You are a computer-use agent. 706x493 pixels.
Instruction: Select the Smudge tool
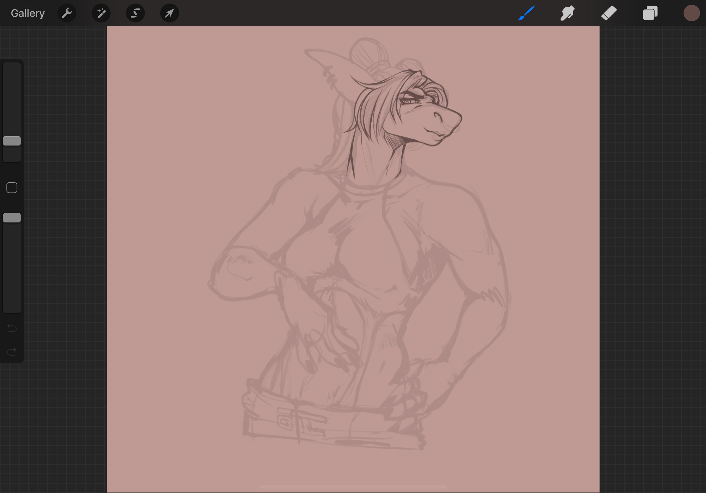pyautogui.click(x=567, y=13)
